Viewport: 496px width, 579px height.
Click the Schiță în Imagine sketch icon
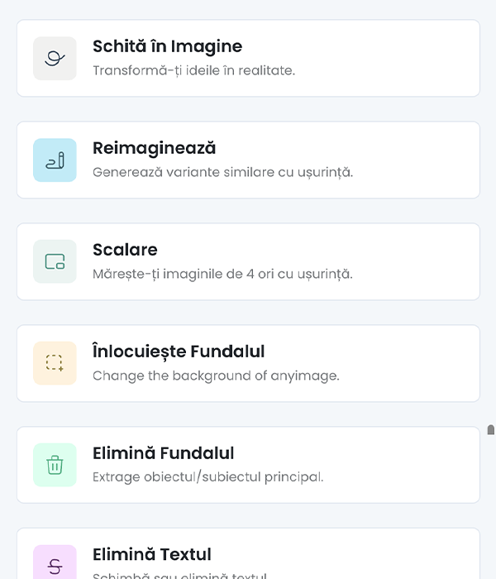55,58
